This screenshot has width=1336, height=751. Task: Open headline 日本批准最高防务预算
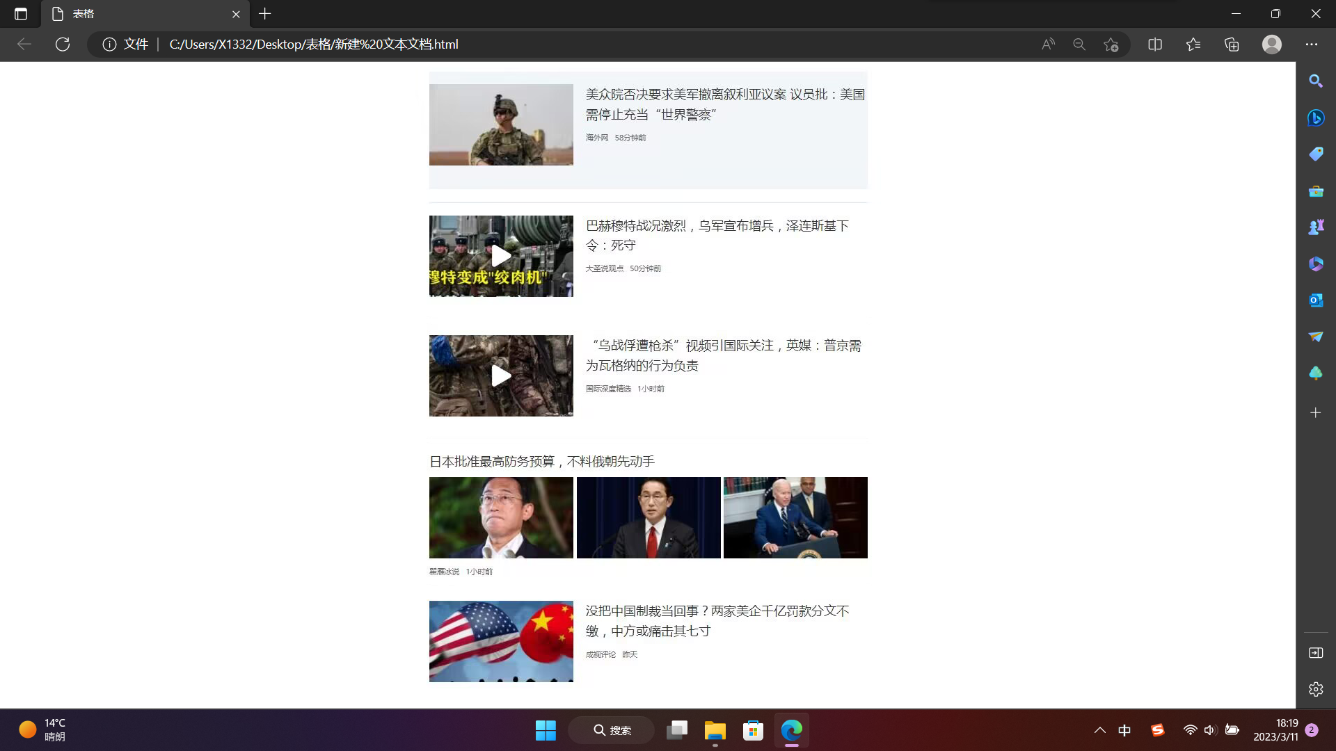point(541,462)
